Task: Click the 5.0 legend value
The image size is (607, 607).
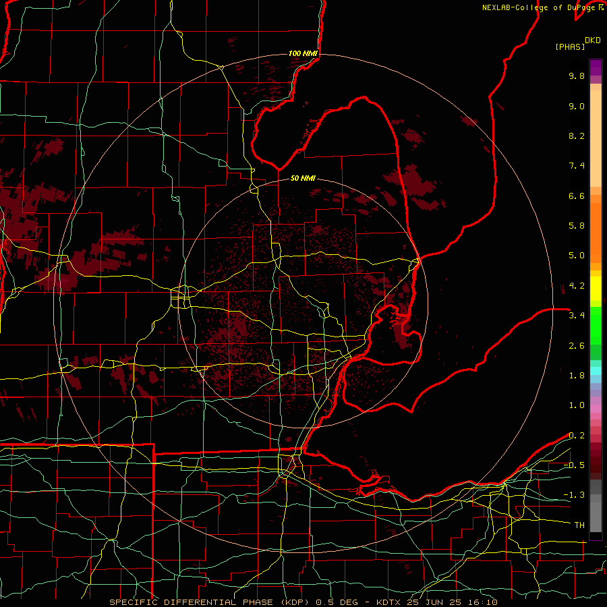Action: coord(577,256)
